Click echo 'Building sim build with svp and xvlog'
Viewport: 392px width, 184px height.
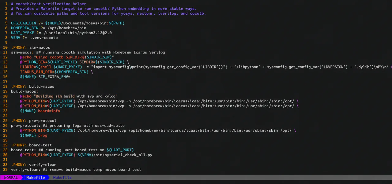pyautogui.click(x=76, y=97)
